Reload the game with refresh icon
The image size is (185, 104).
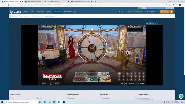coord(153,23)
